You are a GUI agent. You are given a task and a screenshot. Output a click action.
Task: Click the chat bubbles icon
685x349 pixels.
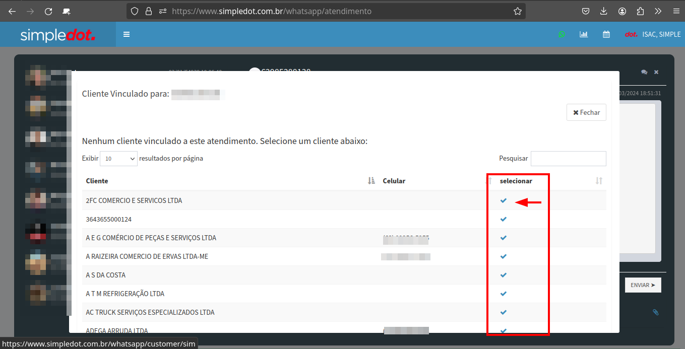pyautogui.click(x=644, y=72)
